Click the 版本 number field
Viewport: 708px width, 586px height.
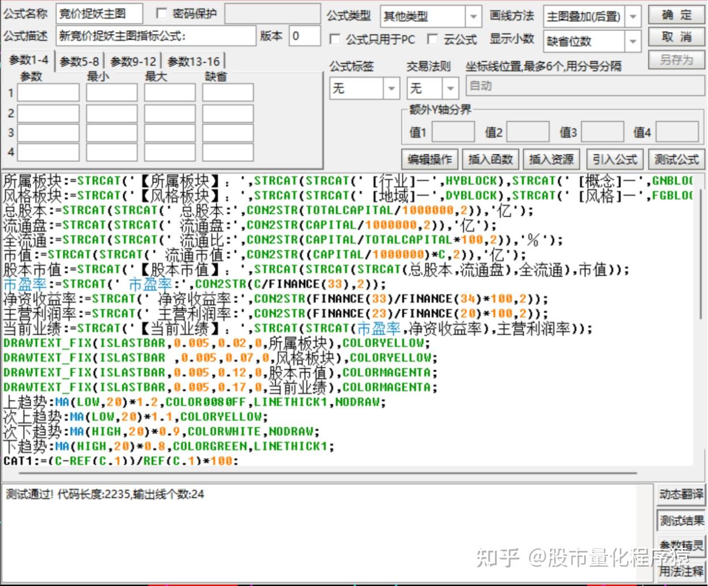point(305,36)
